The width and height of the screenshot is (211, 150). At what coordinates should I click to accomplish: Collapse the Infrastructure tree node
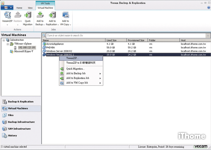click(x=3, y=40)
